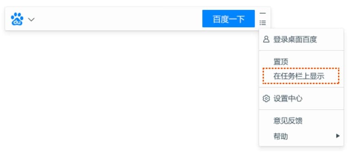Open 设置中心 from the menu
The image size is (354, 168).
tap(288, 98)
